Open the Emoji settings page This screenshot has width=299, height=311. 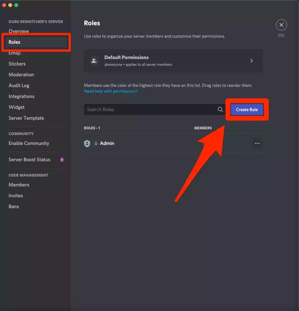click(14, 53)
